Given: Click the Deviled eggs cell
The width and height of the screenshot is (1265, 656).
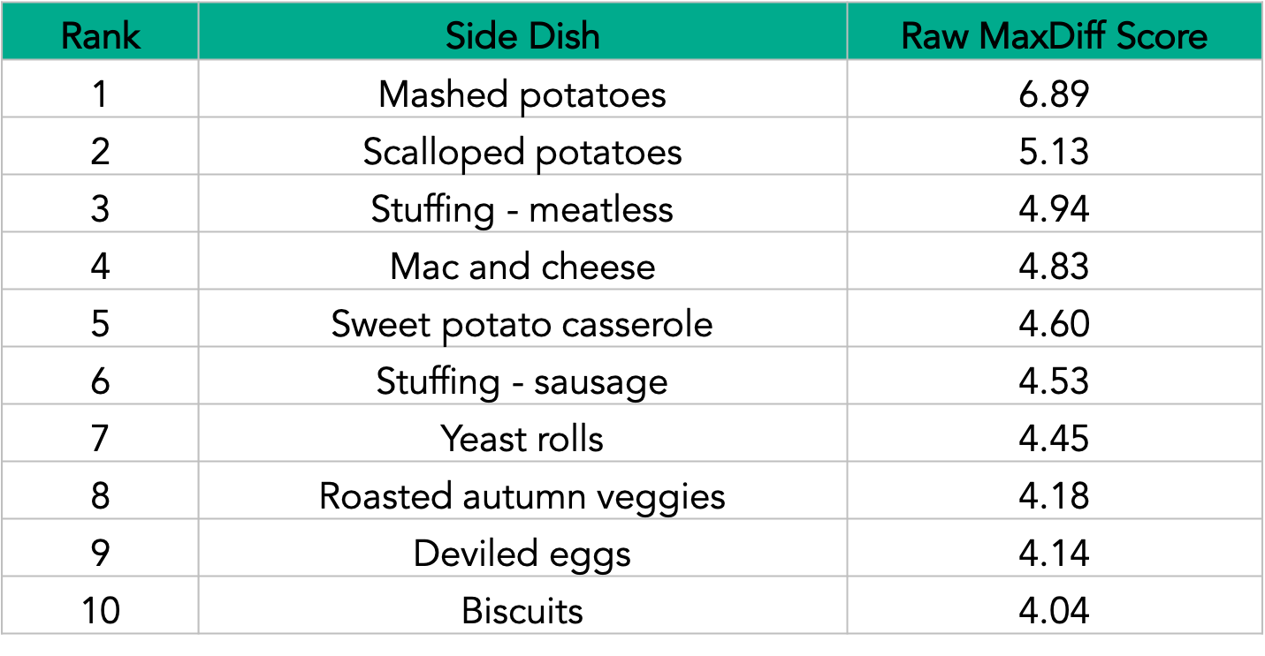Looking at the screenshot, I should coord(522,554).
